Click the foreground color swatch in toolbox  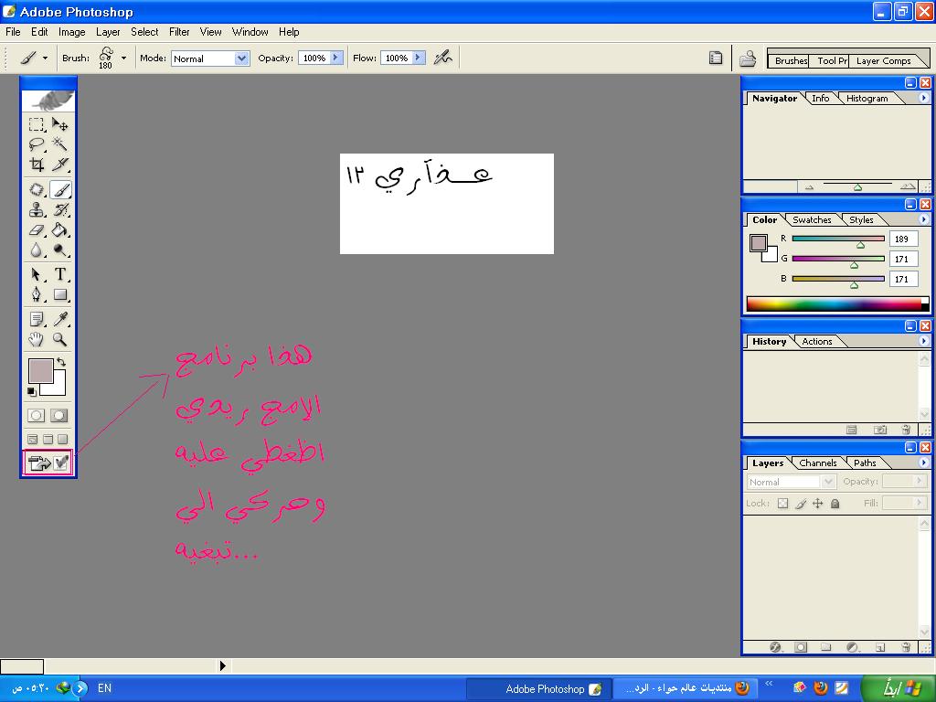coord(40,370)
